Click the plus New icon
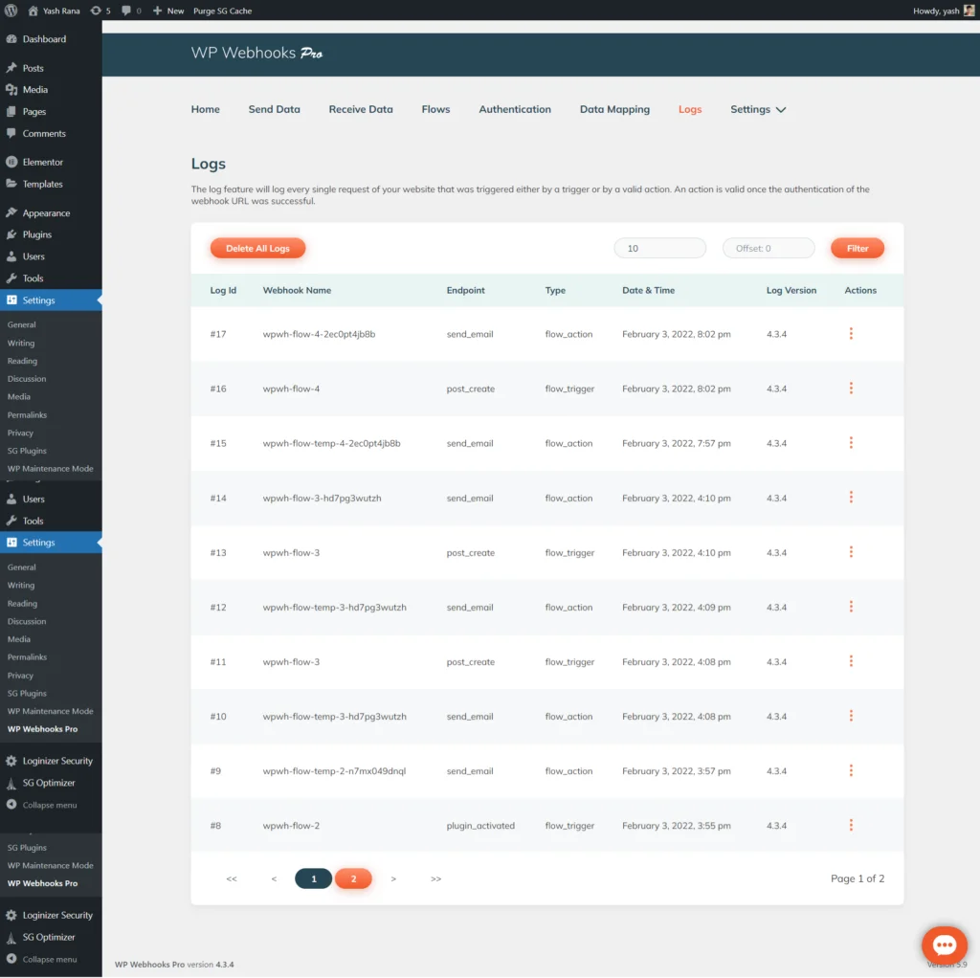980x978 pixels. (157, 11)
